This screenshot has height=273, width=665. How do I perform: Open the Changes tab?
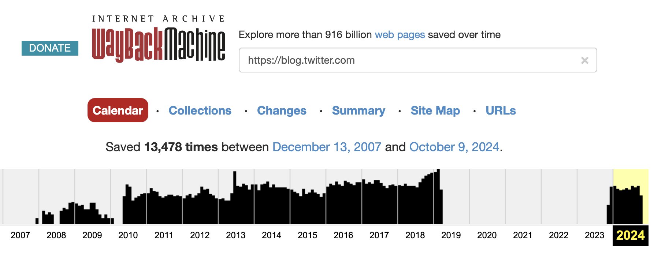282,111
